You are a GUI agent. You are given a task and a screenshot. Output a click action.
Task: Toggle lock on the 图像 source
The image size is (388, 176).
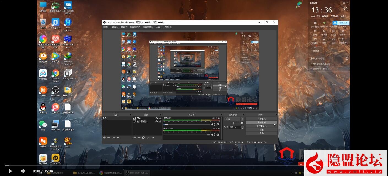click(x=160, y=118)
